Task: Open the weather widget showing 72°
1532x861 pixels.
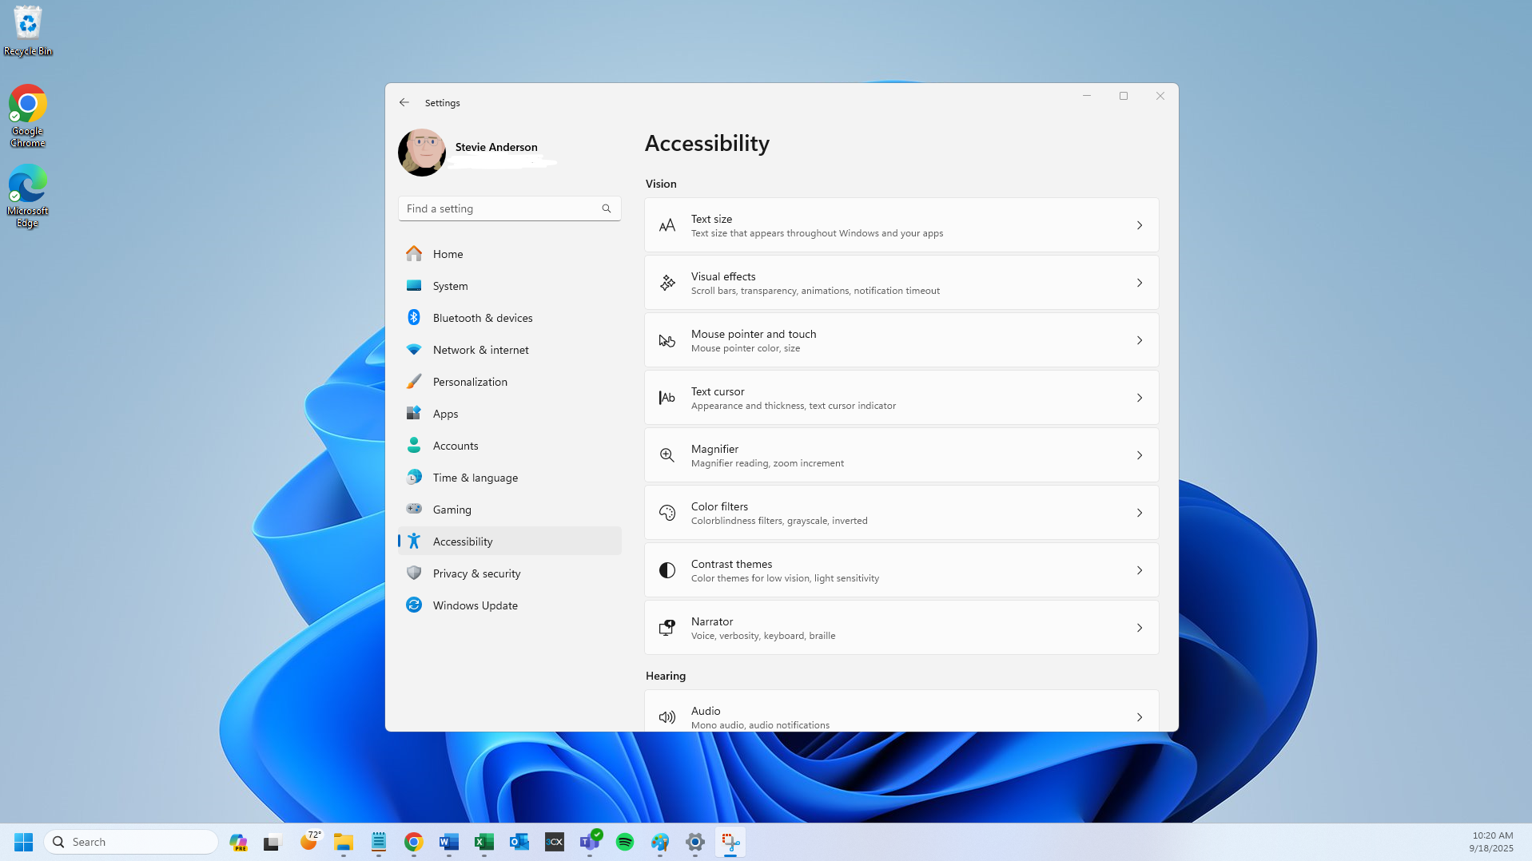Action: click(x=309, y=841)
